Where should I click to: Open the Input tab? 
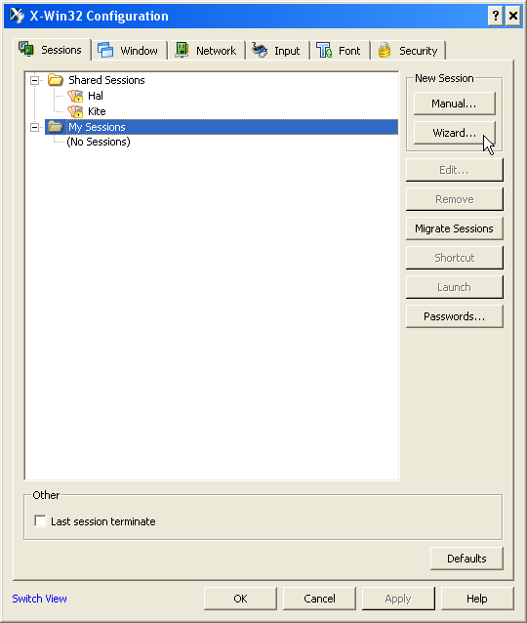[277, 51]
